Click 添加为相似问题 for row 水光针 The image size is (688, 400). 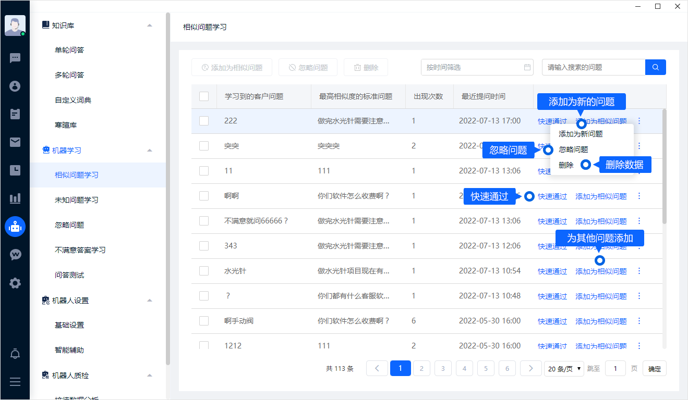pyautogui.click(x=601, y=271)
